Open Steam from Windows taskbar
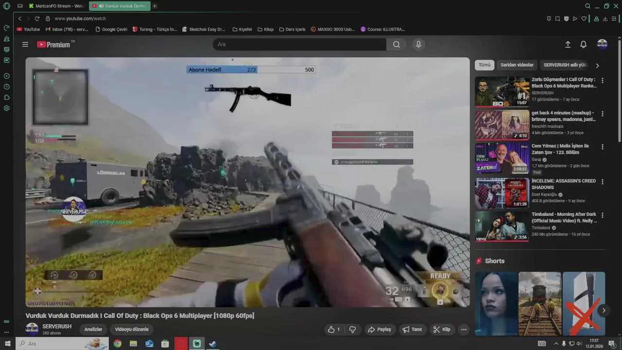Image resolution: width=622 pixels, height=350 pixels. (212, 344)
